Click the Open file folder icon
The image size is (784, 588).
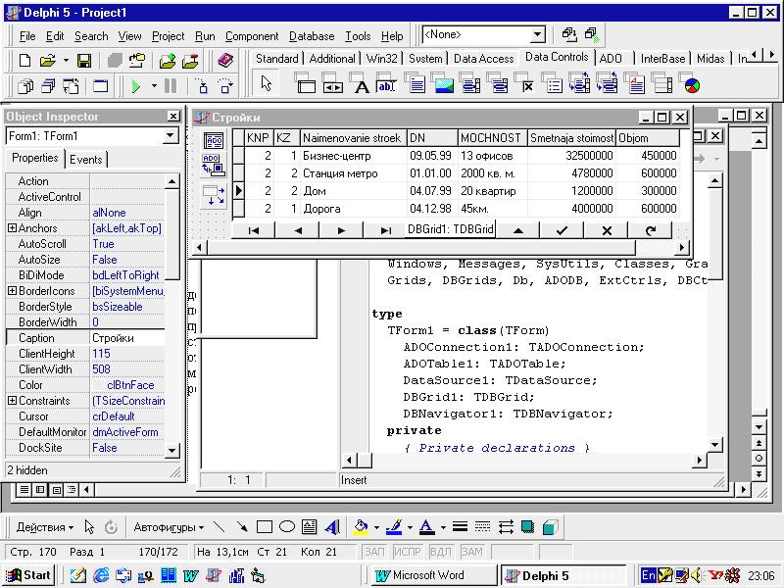pyautogui.click(x=47, y=61)
